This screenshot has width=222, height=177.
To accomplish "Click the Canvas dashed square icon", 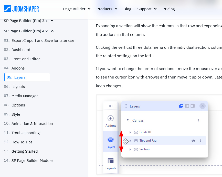I will (129, 121).
